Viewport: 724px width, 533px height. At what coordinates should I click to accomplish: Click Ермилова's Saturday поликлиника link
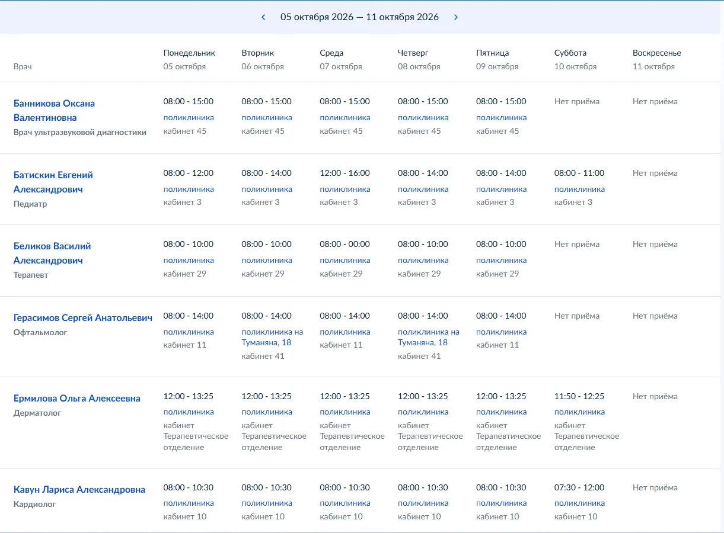[579, 412]
